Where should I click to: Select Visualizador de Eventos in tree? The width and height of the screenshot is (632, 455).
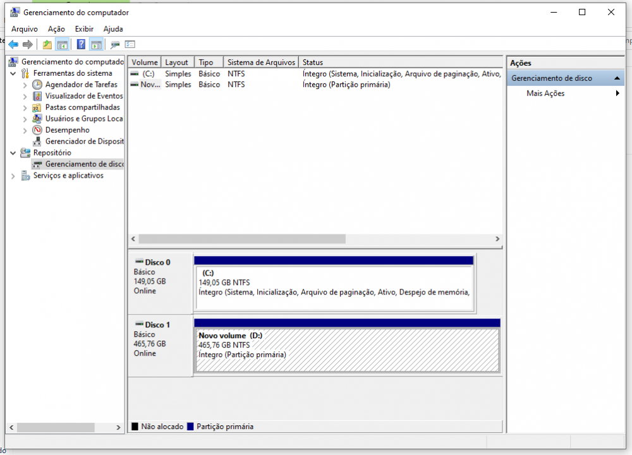83,96
